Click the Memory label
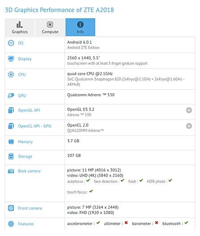 tap(25, 142)
